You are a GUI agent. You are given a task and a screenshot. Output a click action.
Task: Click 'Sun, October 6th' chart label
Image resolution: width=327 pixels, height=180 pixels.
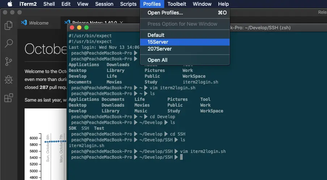coord(48,148)
